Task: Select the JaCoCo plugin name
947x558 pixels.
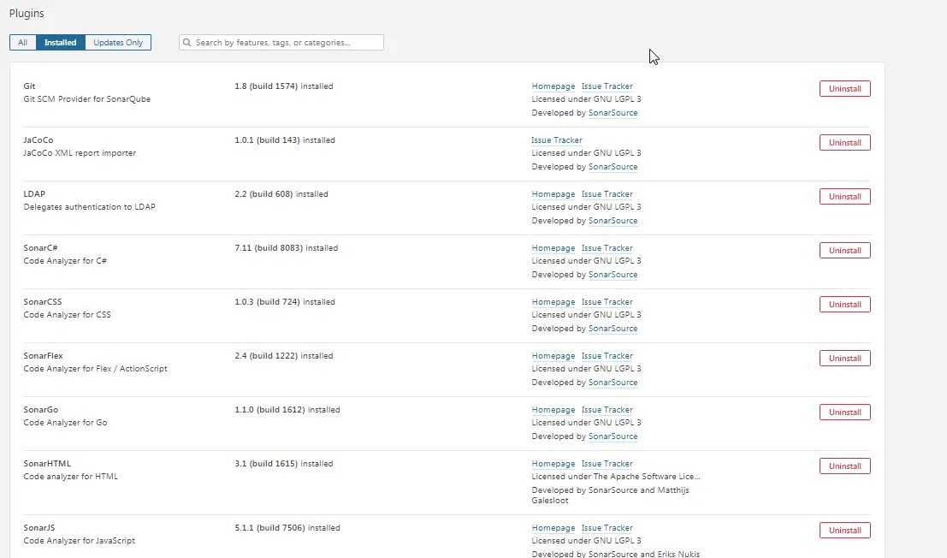Action: point(38,140)
